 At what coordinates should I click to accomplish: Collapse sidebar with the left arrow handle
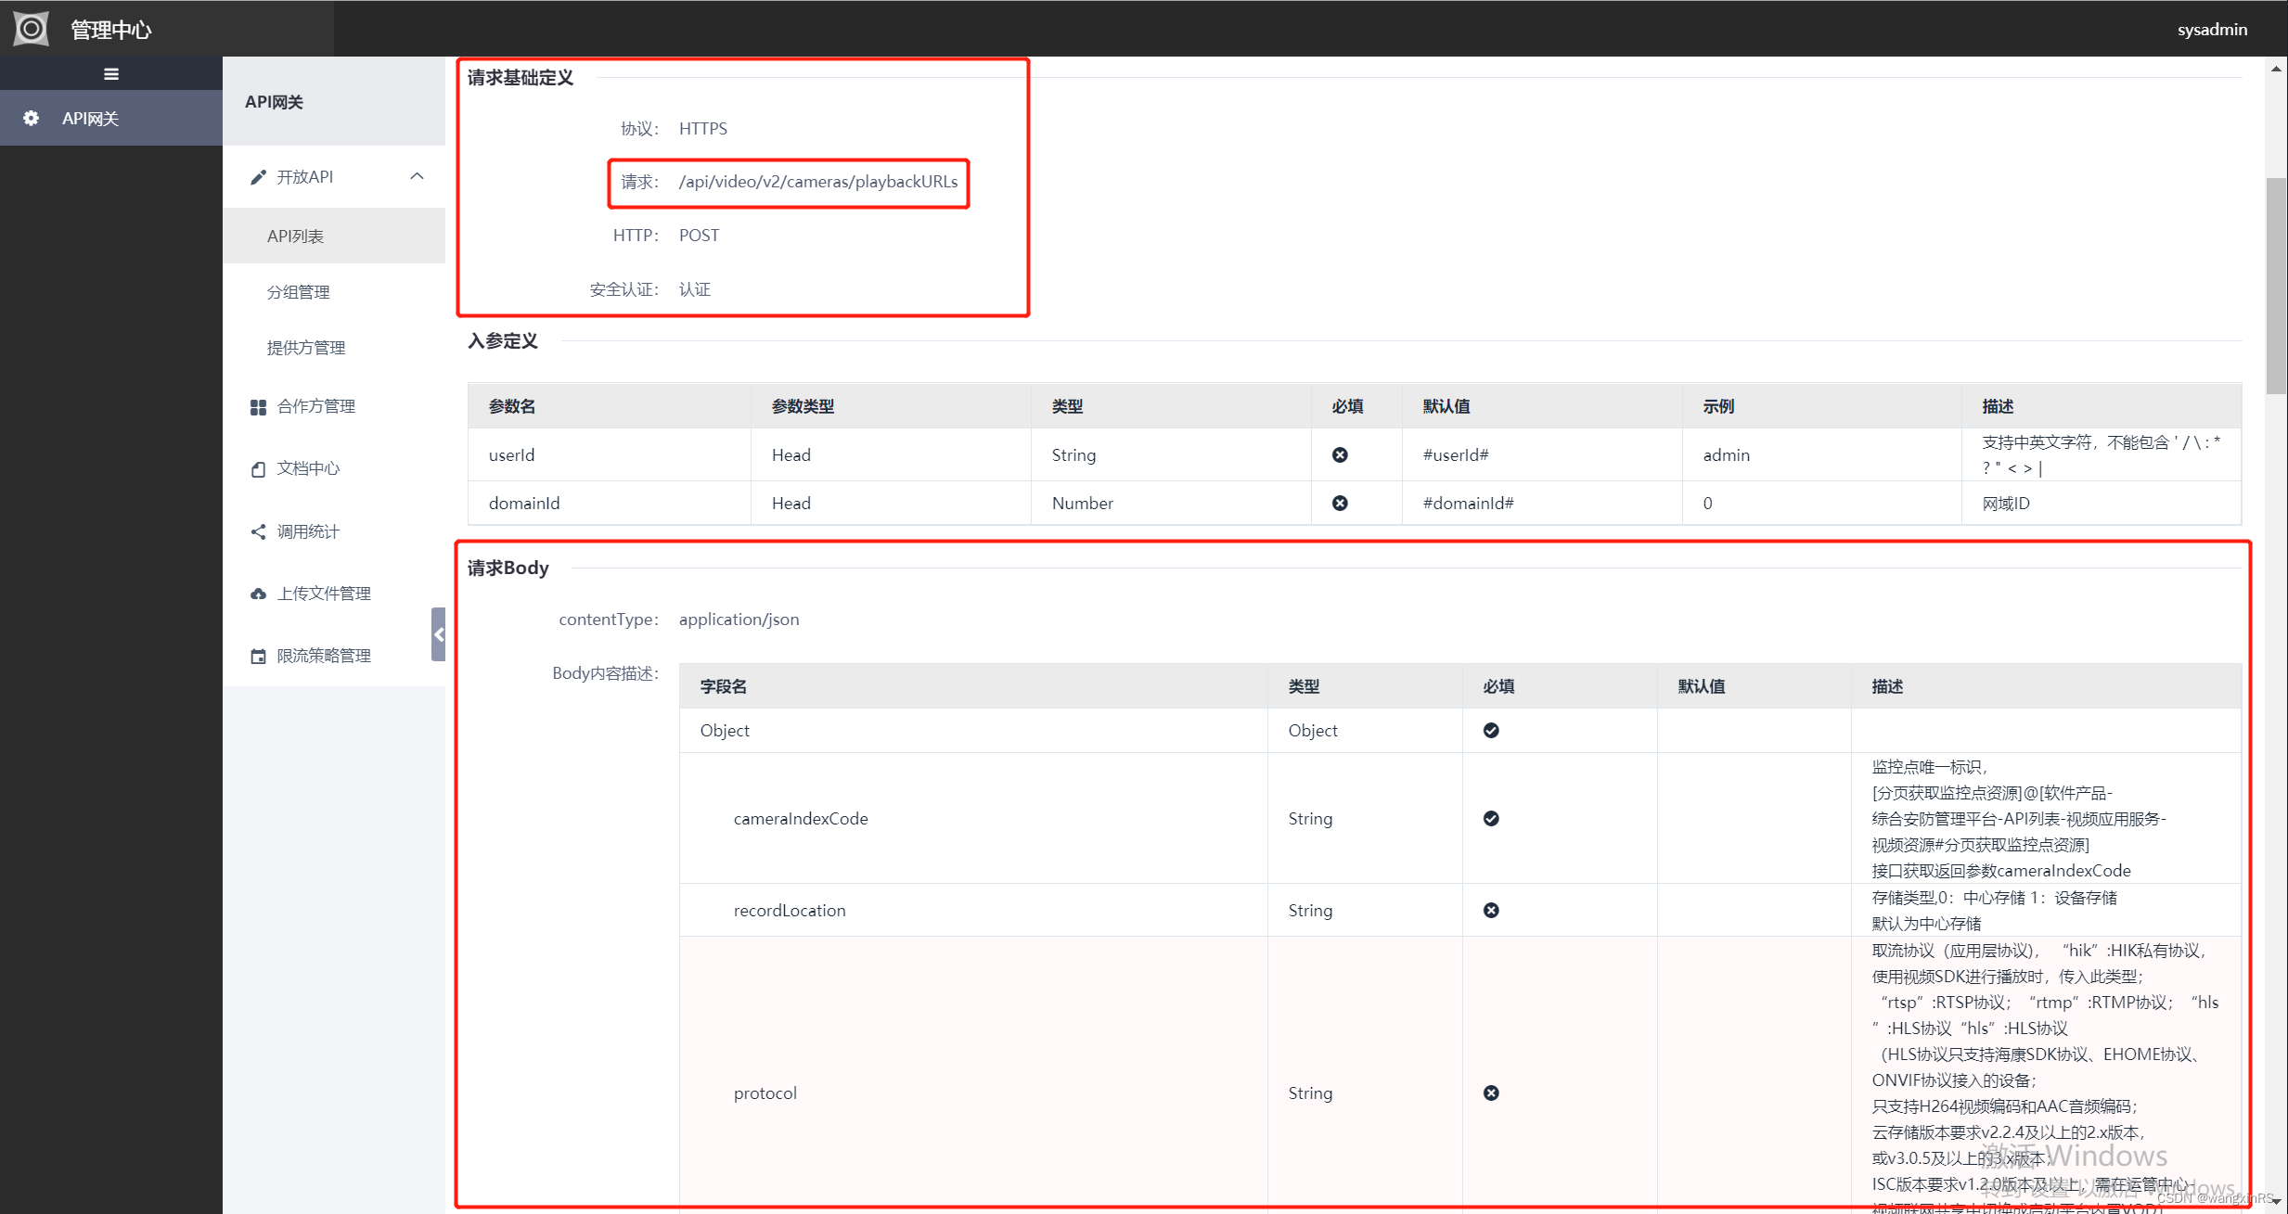click(x=438, y=634)
